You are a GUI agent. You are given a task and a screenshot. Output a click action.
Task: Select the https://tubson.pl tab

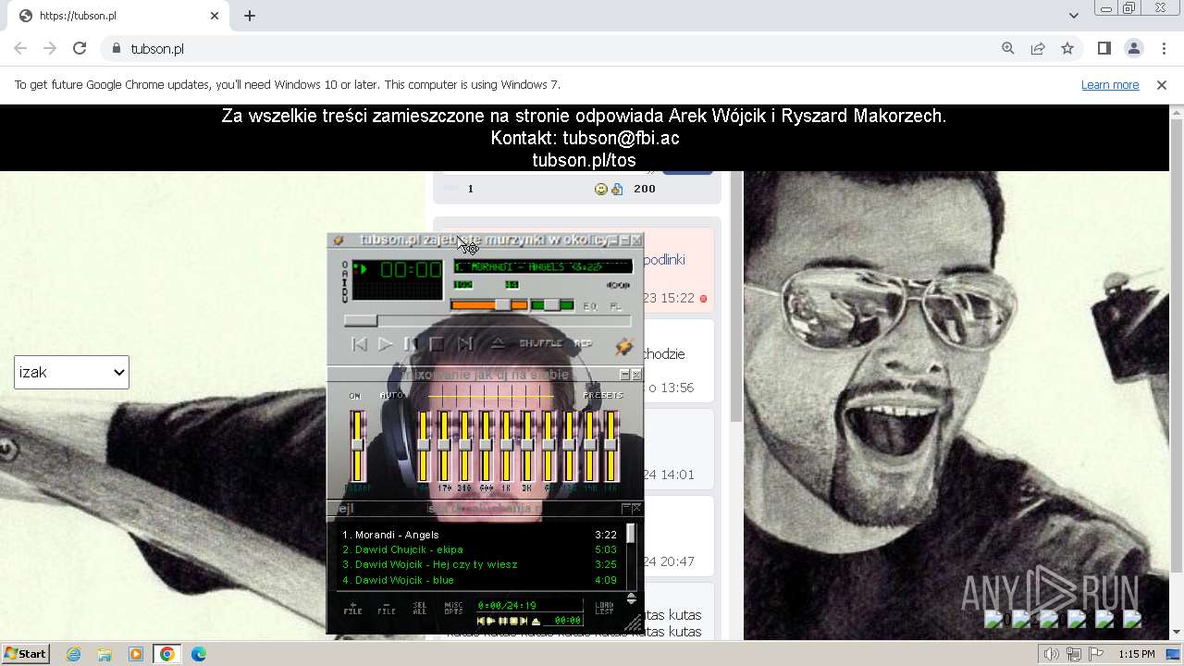coord(117,16)
